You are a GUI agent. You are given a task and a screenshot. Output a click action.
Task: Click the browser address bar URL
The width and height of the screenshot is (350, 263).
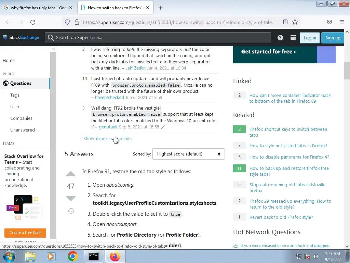click(178, 22)
